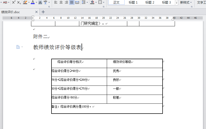
Task: Click the font color red A
Action: point(32,2)
